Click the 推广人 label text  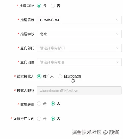pos(48,76)
